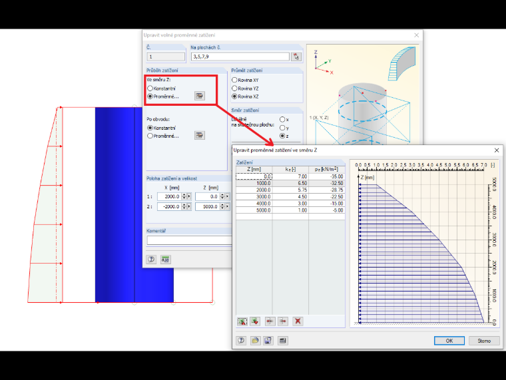506x380 pixels.
Task: Select load direction 'x' radio button
Action: [x=282, y=120]
